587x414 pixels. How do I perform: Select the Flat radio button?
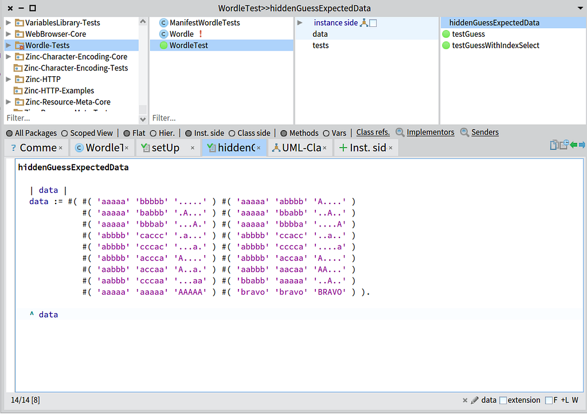(127, 133)
